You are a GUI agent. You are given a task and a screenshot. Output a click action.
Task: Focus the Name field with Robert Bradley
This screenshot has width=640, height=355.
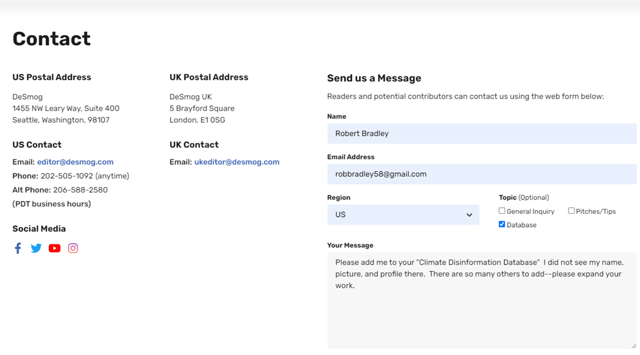pos(482,134)
